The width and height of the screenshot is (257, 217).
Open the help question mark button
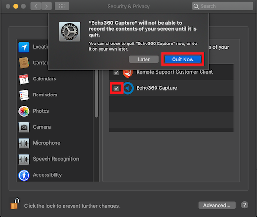pyautogui.click(x=245, y=205)
